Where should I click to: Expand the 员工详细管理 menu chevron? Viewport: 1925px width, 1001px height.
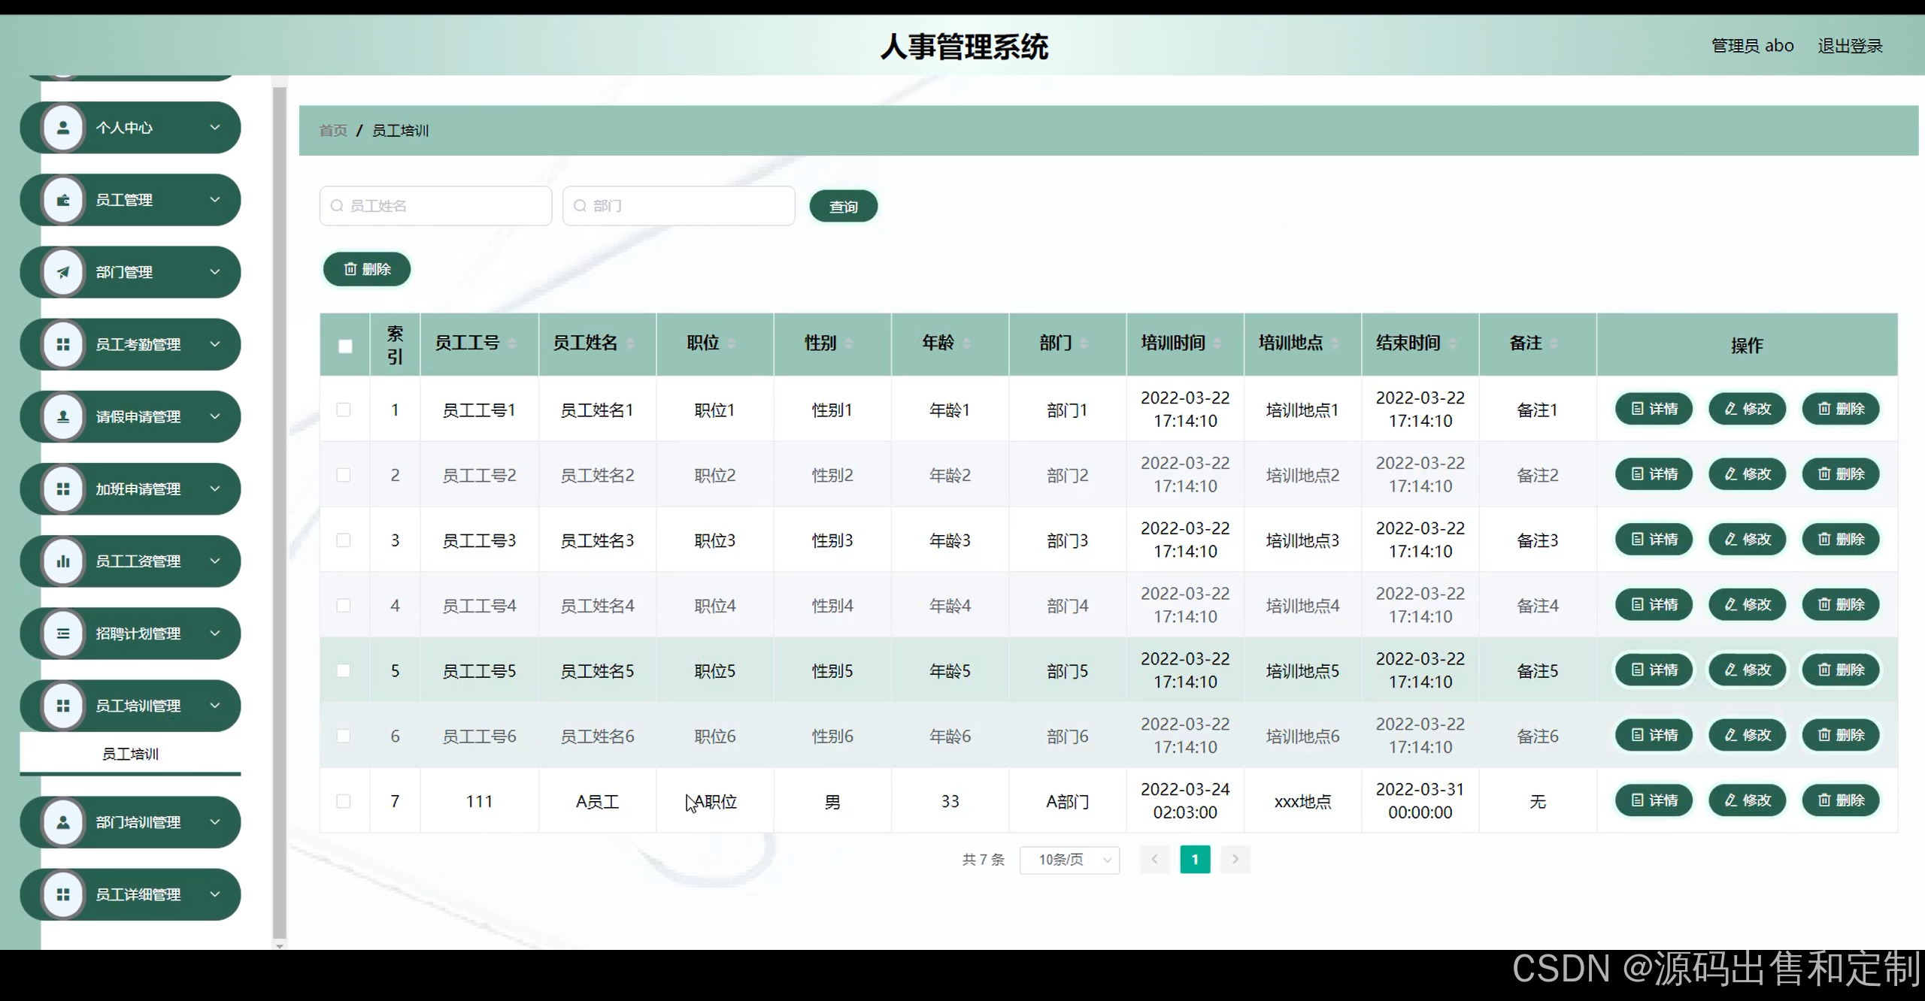[215, 894]
